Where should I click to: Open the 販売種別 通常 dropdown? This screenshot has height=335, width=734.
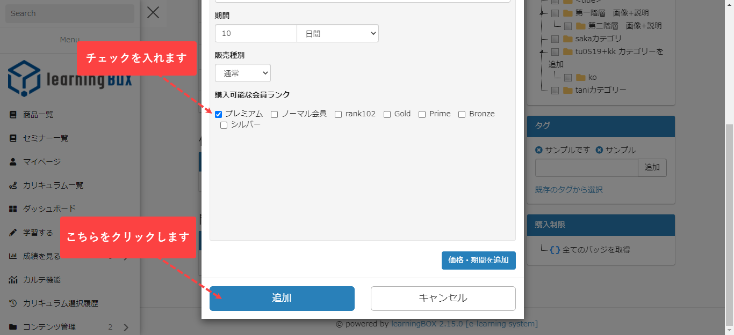(243, 73)
